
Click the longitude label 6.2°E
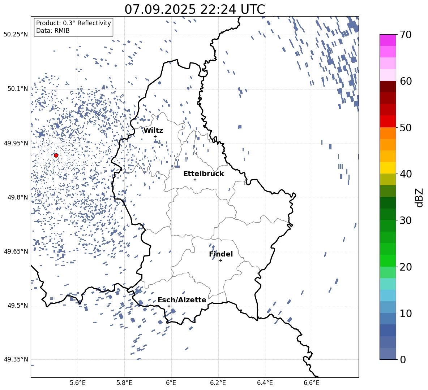coord(218,383)
